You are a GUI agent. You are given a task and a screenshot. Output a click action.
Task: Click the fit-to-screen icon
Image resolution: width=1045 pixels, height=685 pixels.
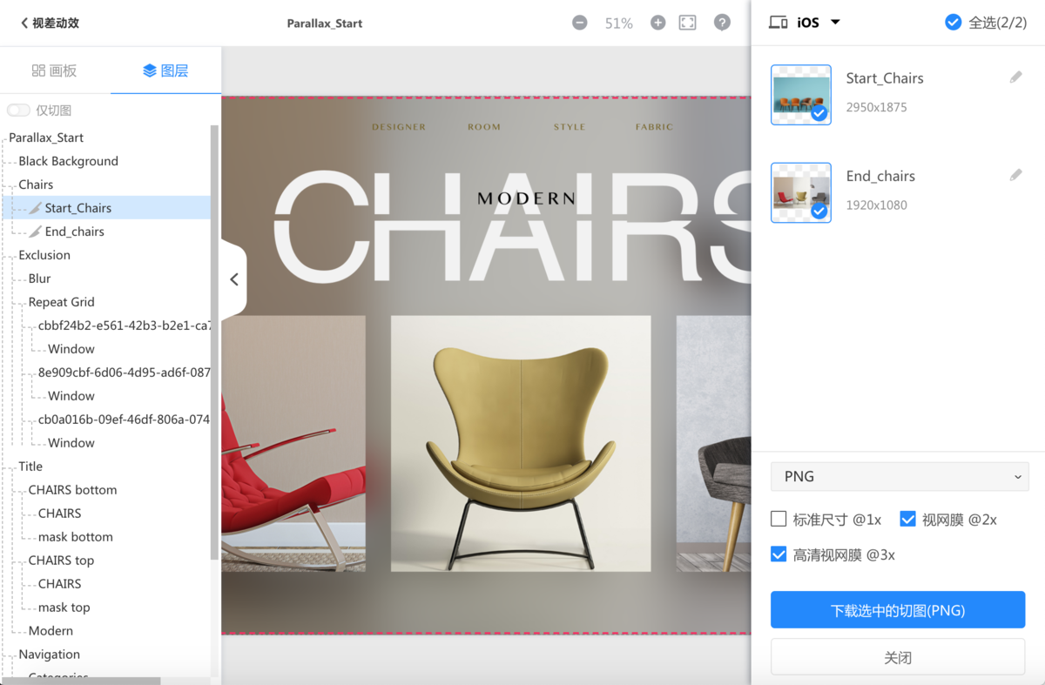pos(688,23)
